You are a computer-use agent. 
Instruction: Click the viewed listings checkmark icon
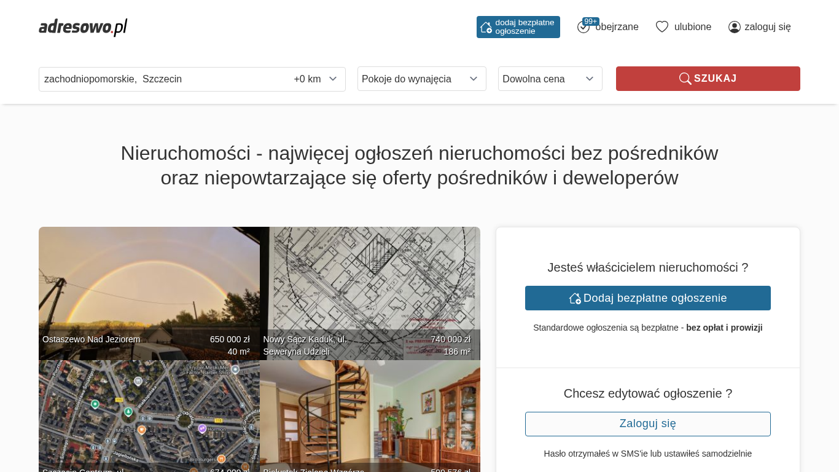point(583,28)
